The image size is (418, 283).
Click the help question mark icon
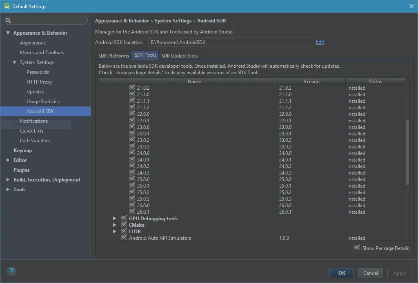pos(11,271)
